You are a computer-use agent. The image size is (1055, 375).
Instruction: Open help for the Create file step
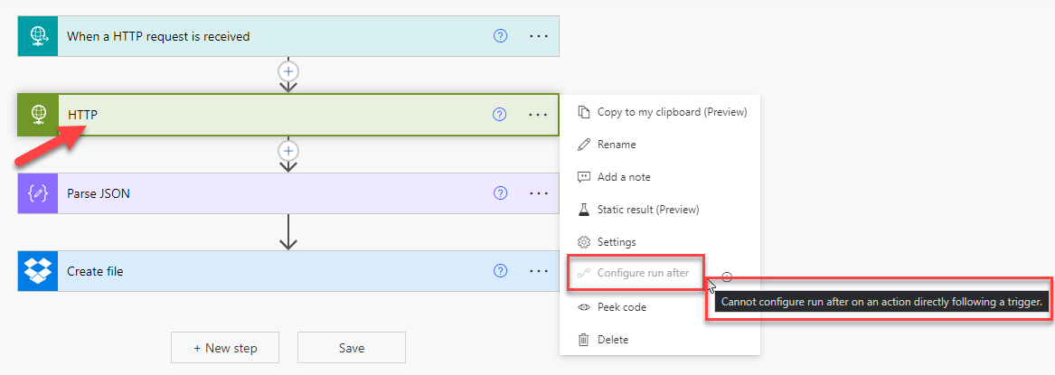pos(500,271)
